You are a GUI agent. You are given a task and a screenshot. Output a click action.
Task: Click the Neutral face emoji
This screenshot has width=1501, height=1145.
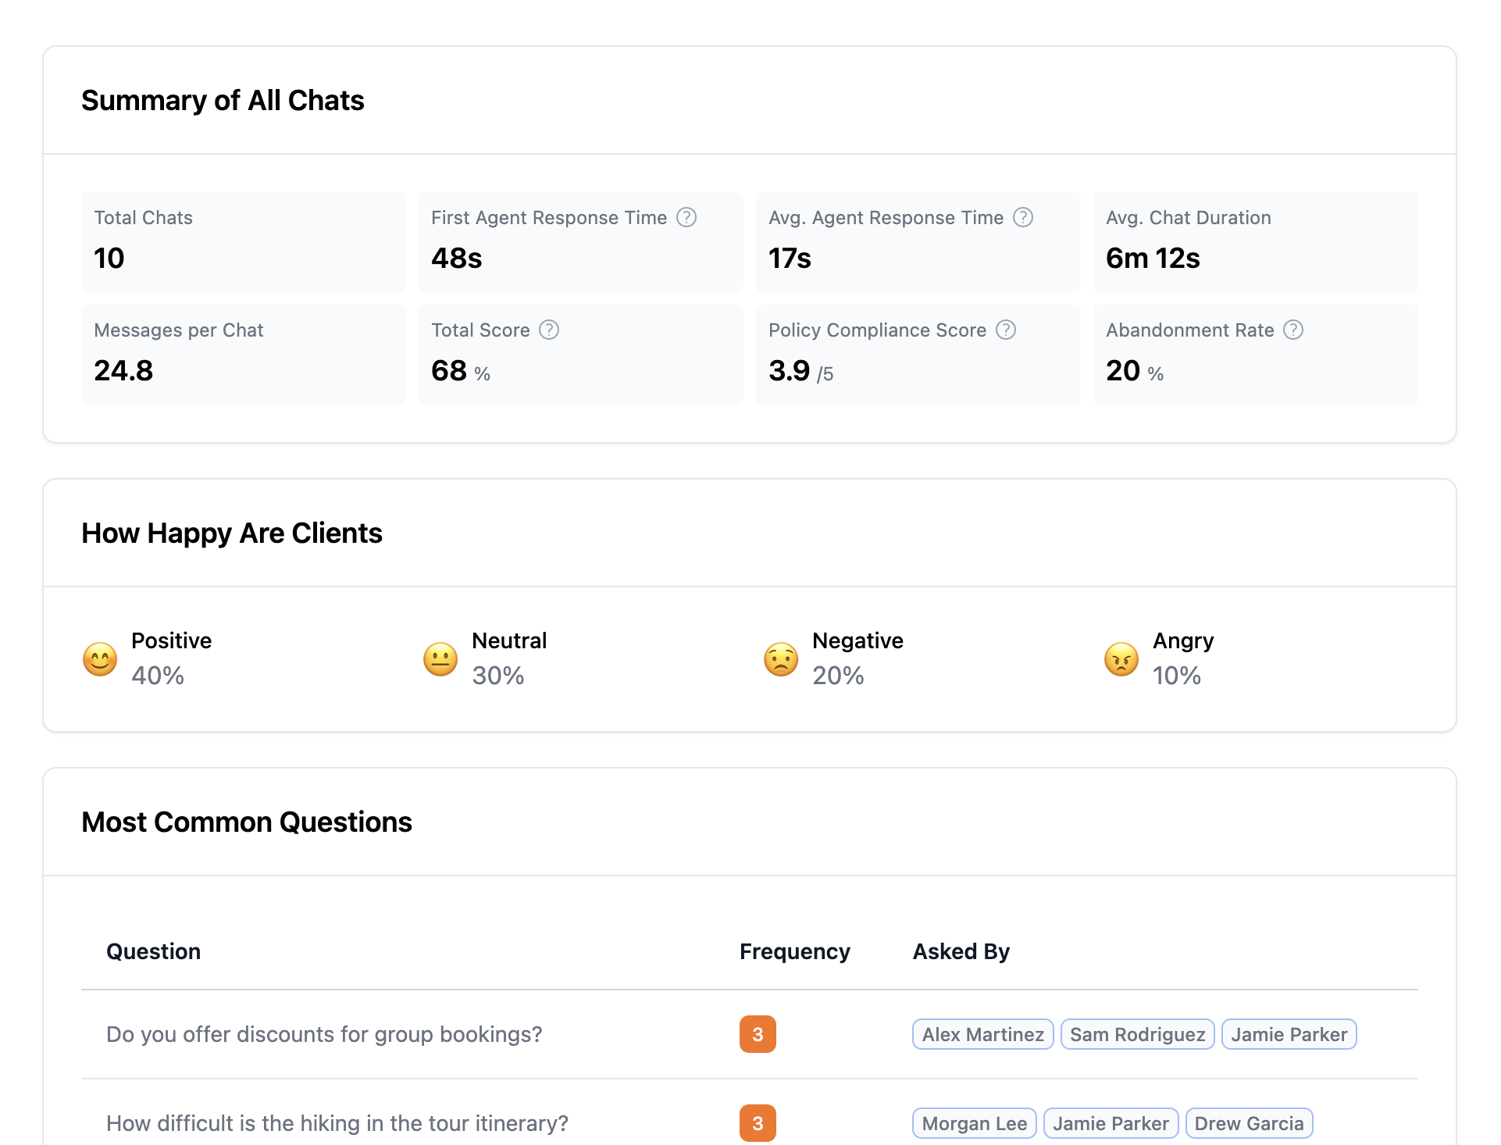pyautogui.click(x=440, y=659)
